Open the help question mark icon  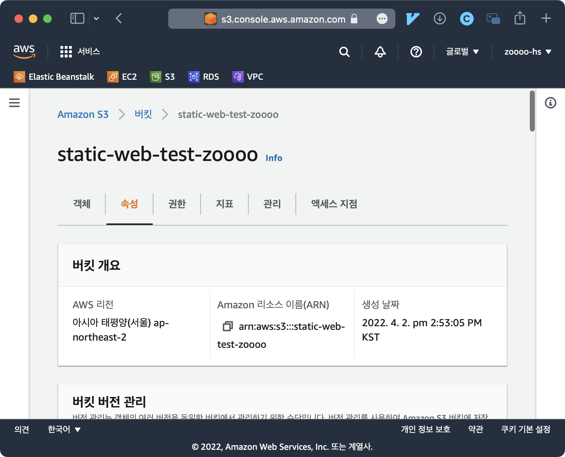[416, 52]
